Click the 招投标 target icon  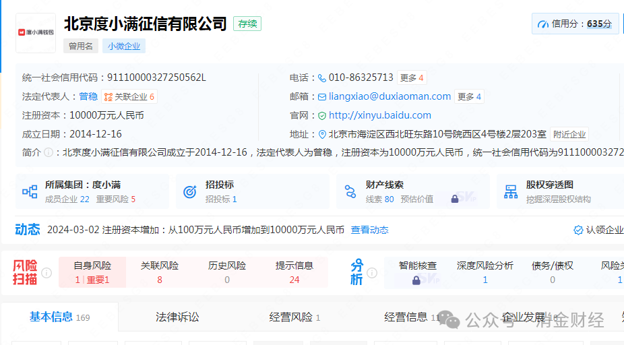(x=190, y=192)
